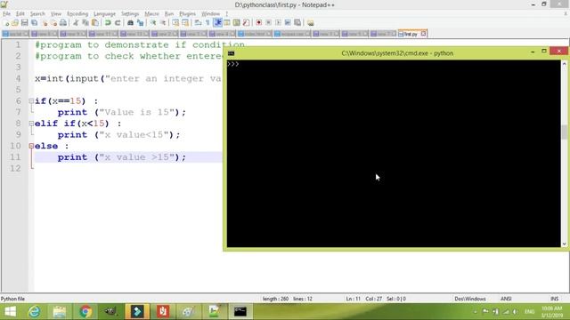Close the first.py tab with its X

click(x=424, y=34)
